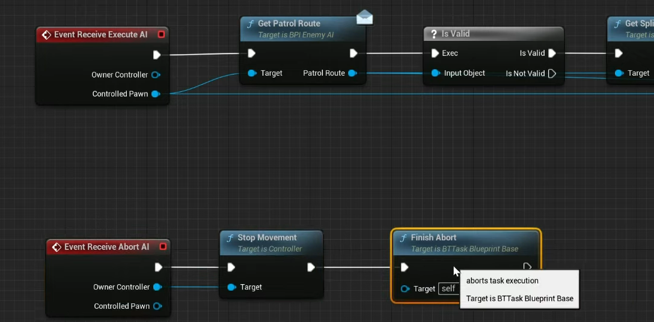Click the Target input pin on Stop Movement
Image resolution: width=654 pixels, height=322 pixels.
(x=231, y=287)
